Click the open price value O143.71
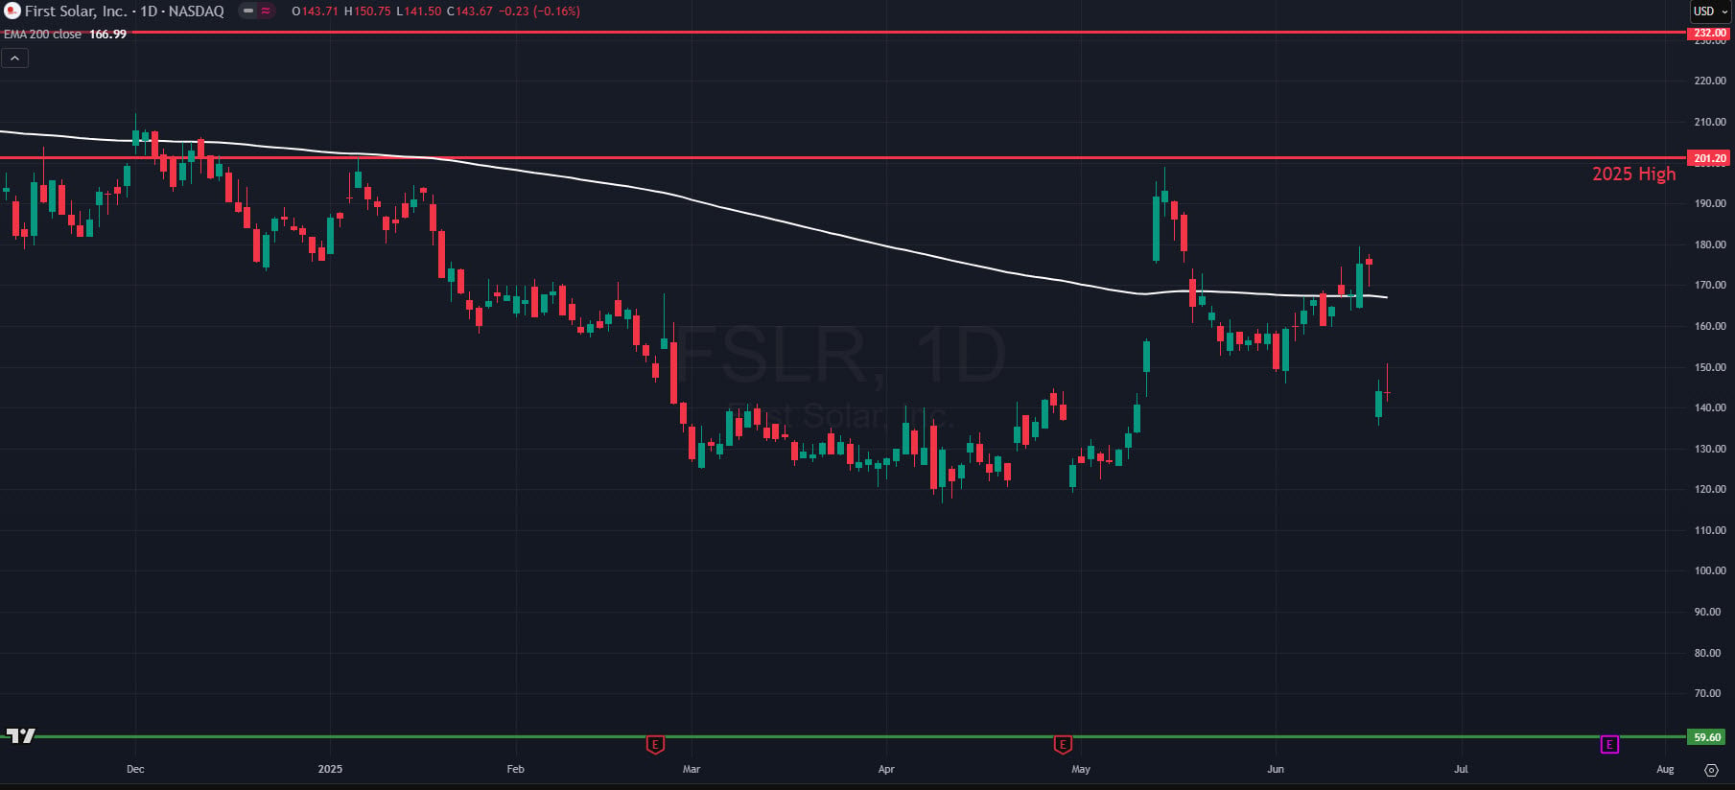Screen dimensions: 1735x790 tap(316, 12)
